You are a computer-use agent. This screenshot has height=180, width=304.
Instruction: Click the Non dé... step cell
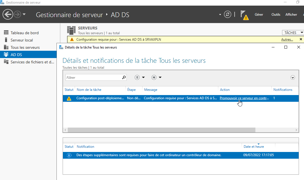point(134,98)
